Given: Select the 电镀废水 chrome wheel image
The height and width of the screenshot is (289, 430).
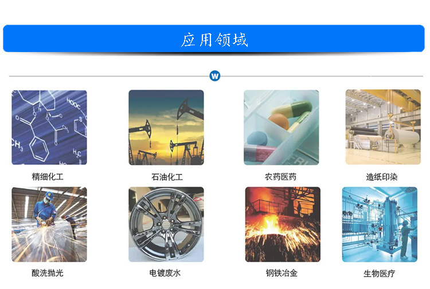Looking at the screenshot, I should [x=166, y=224].
